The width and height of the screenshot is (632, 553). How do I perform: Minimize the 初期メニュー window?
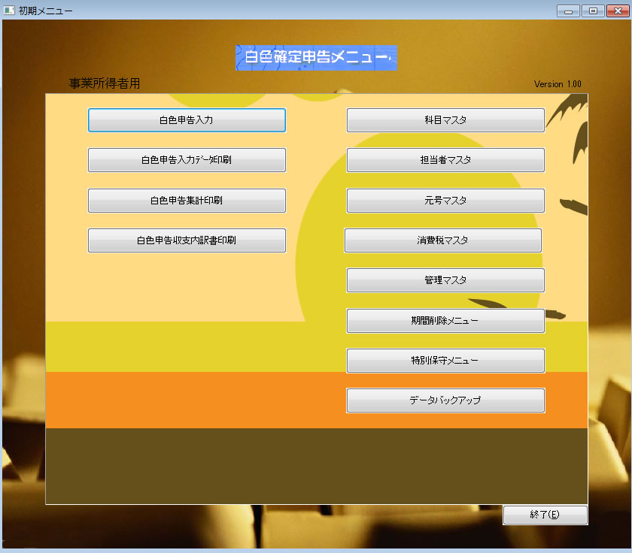click(x=568, y=11)
